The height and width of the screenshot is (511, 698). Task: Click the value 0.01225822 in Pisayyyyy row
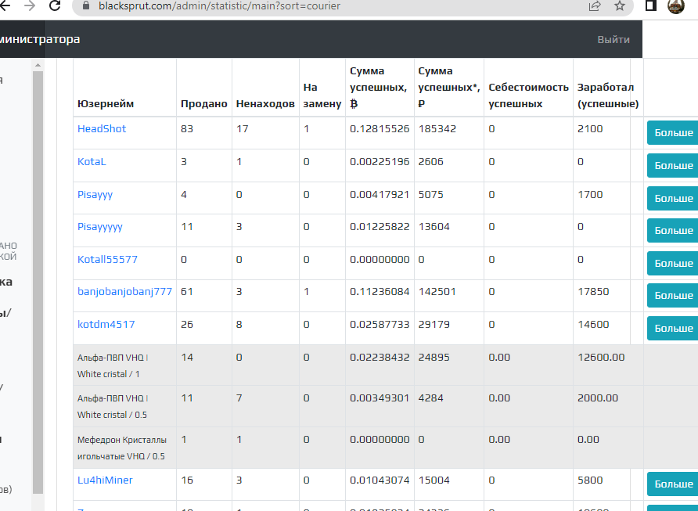pyautogui.click(x=380, y=227)
